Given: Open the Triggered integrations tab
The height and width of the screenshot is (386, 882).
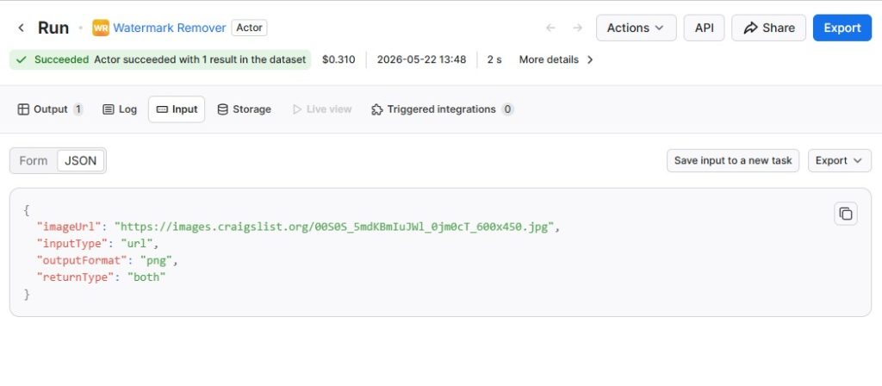Looking at the screenshot, I should (442, 109).
